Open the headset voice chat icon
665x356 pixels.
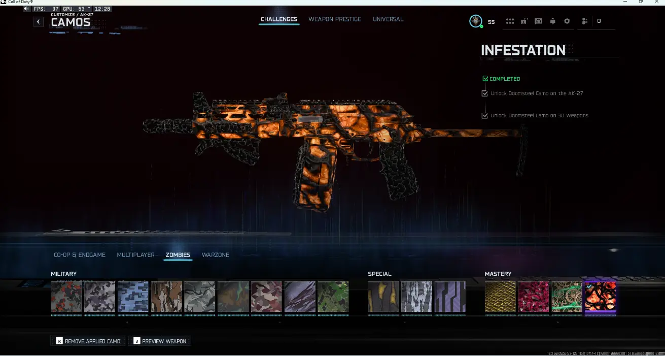(x=538, y=21)
